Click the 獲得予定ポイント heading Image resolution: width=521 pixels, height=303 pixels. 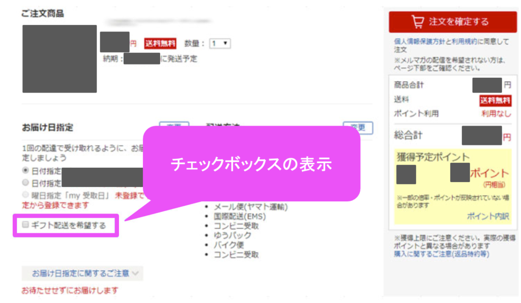coord(433,157)
